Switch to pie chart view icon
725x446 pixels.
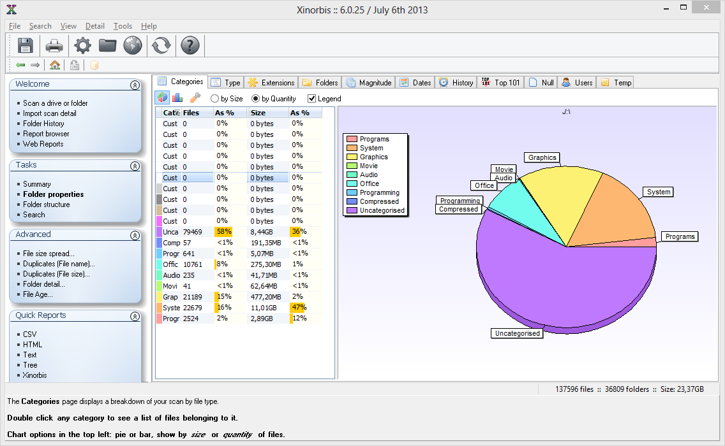(162, 98)
